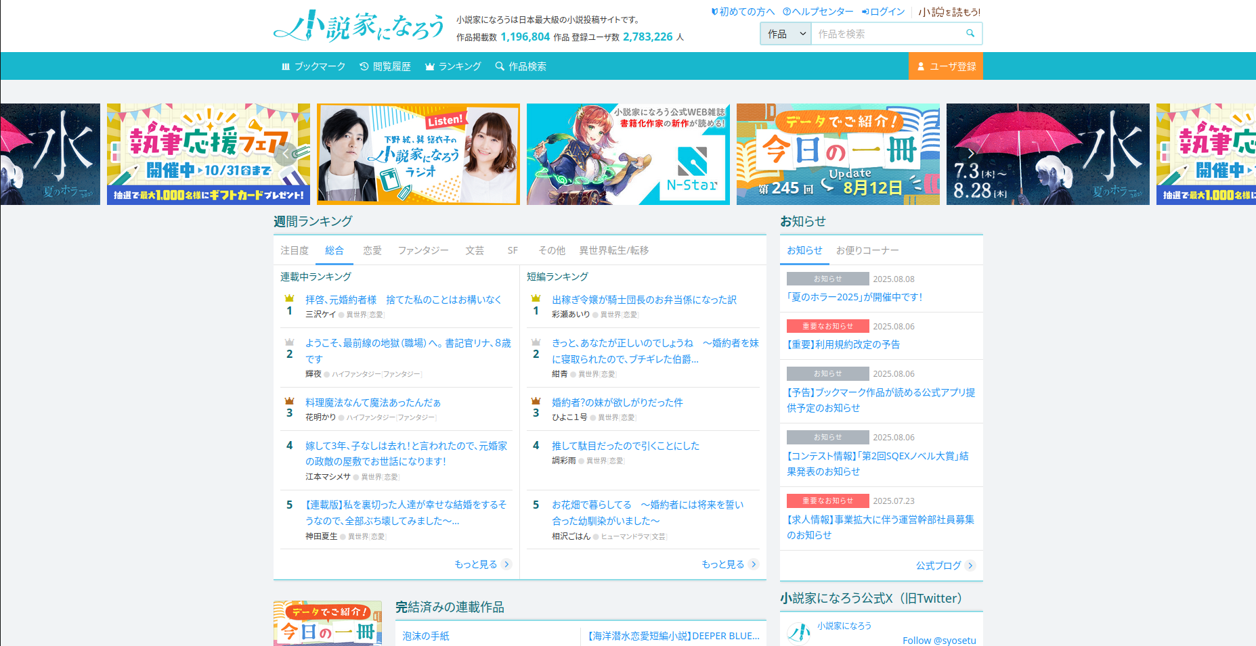The width and height of the screenshot is (1256, 646).
Task: Focus the 作品を検索 search field
Action: point(887,34)
